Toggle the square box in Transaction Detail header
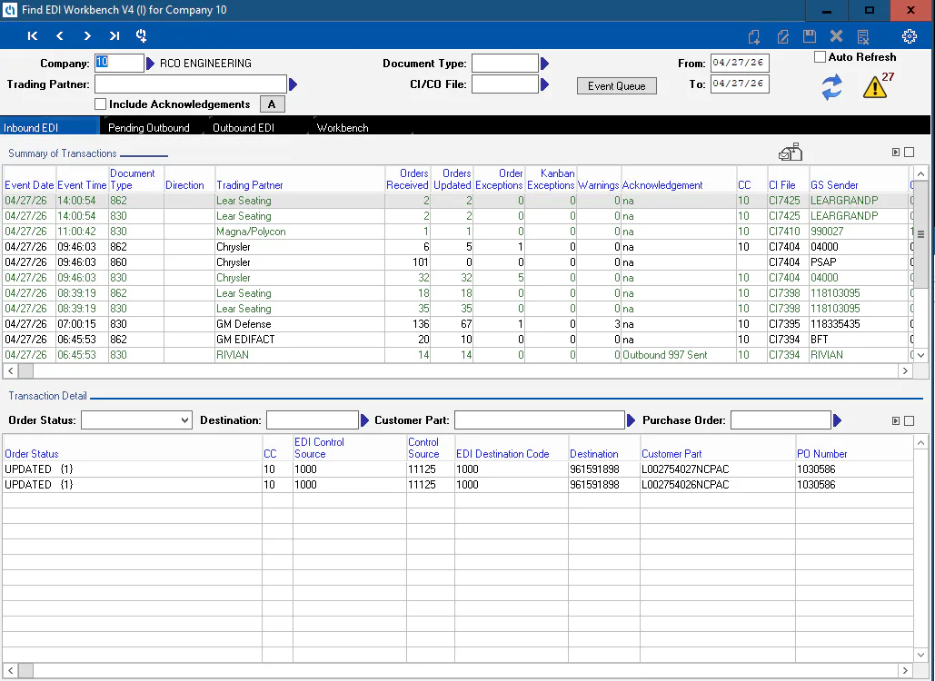Image resolution: width=935 pixels, height=681 pixels. coord(909,420)
